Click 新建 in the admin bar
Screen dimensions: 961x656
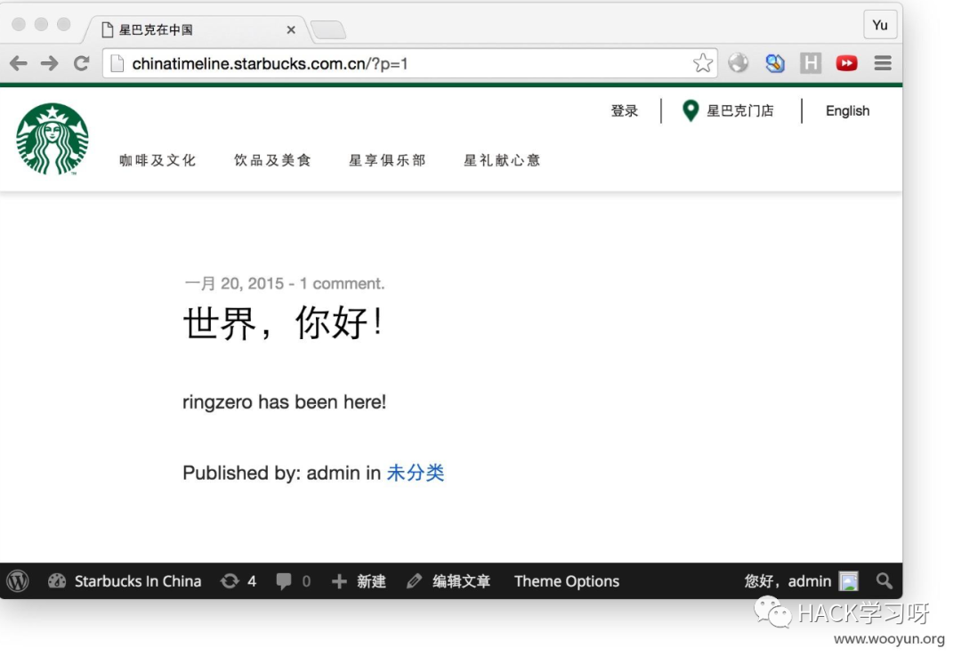pos(371,581)
